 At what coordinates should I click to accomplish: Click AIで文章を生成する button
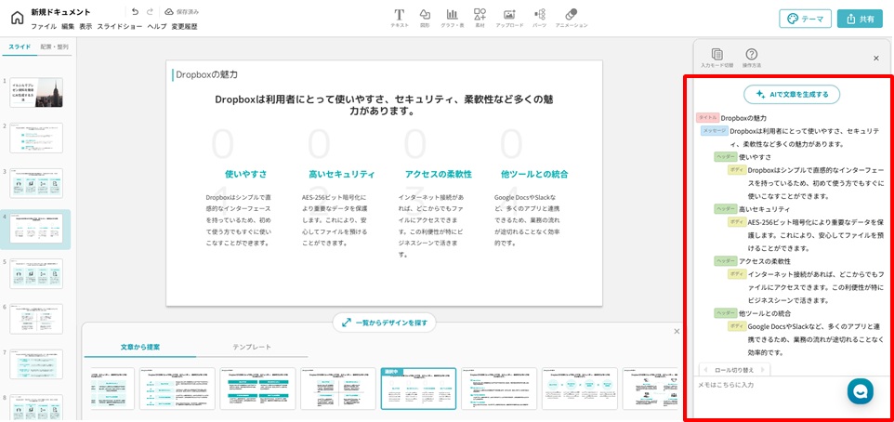pos(792,95)
